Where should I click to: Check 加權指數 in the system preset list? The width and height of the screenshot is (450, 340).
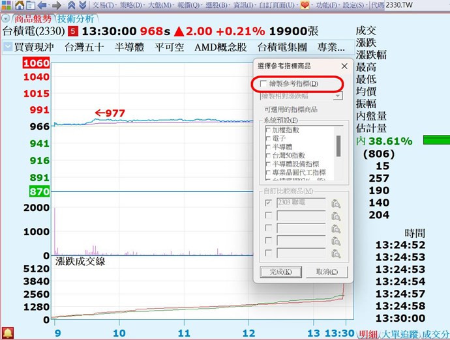[268, 130]
